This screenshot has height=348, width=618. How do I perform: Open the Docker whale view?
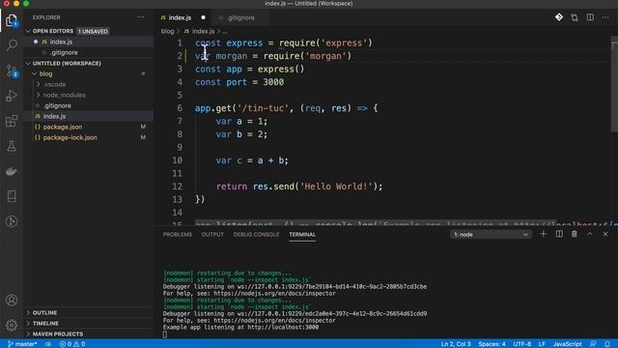(12, 171)
